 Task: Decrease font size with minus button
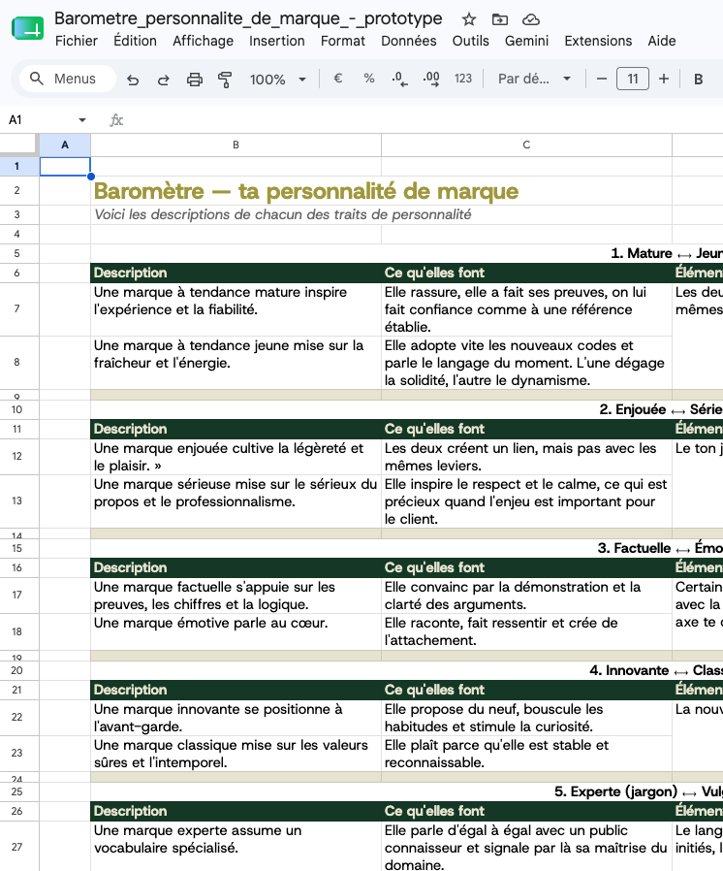point(602,79)
